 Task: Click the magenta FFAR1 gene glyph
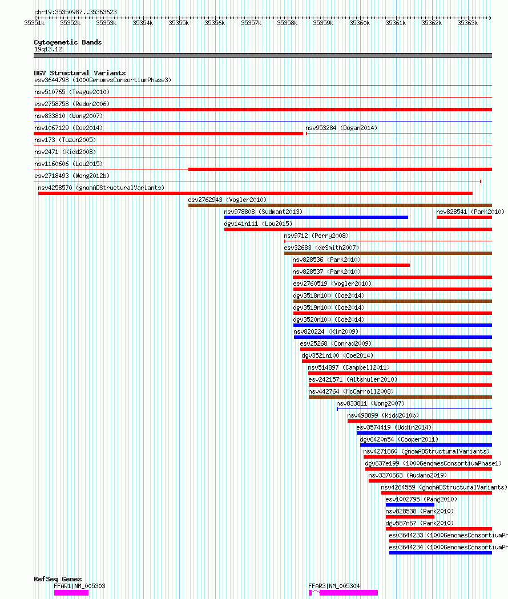coord(71,593)
